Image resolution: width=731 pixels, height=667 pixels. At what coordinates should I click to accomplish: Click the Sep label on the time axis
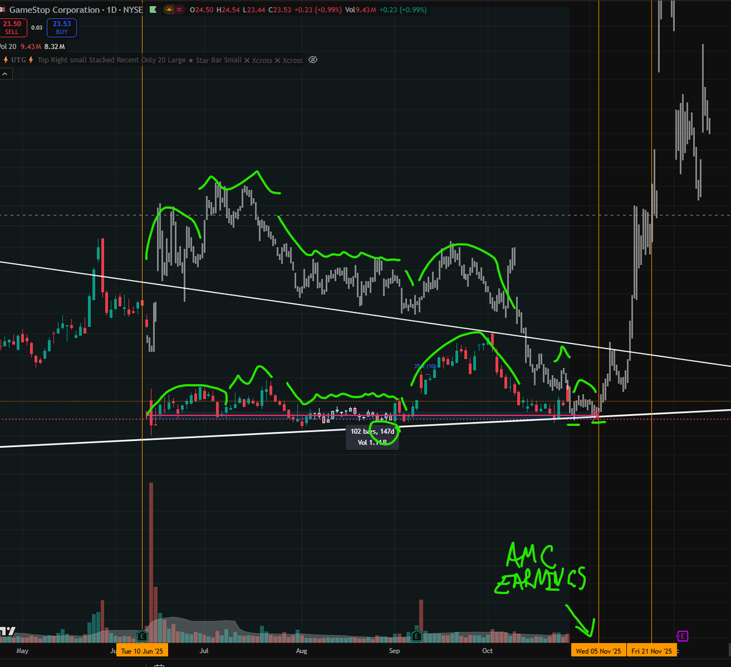(x=395, y=651)
